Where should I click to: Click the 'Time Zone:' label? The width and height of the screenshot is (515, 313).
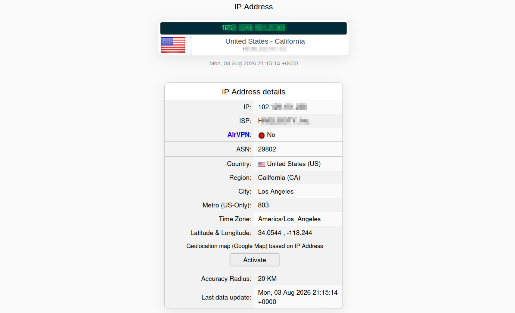[x=235, y=219]
